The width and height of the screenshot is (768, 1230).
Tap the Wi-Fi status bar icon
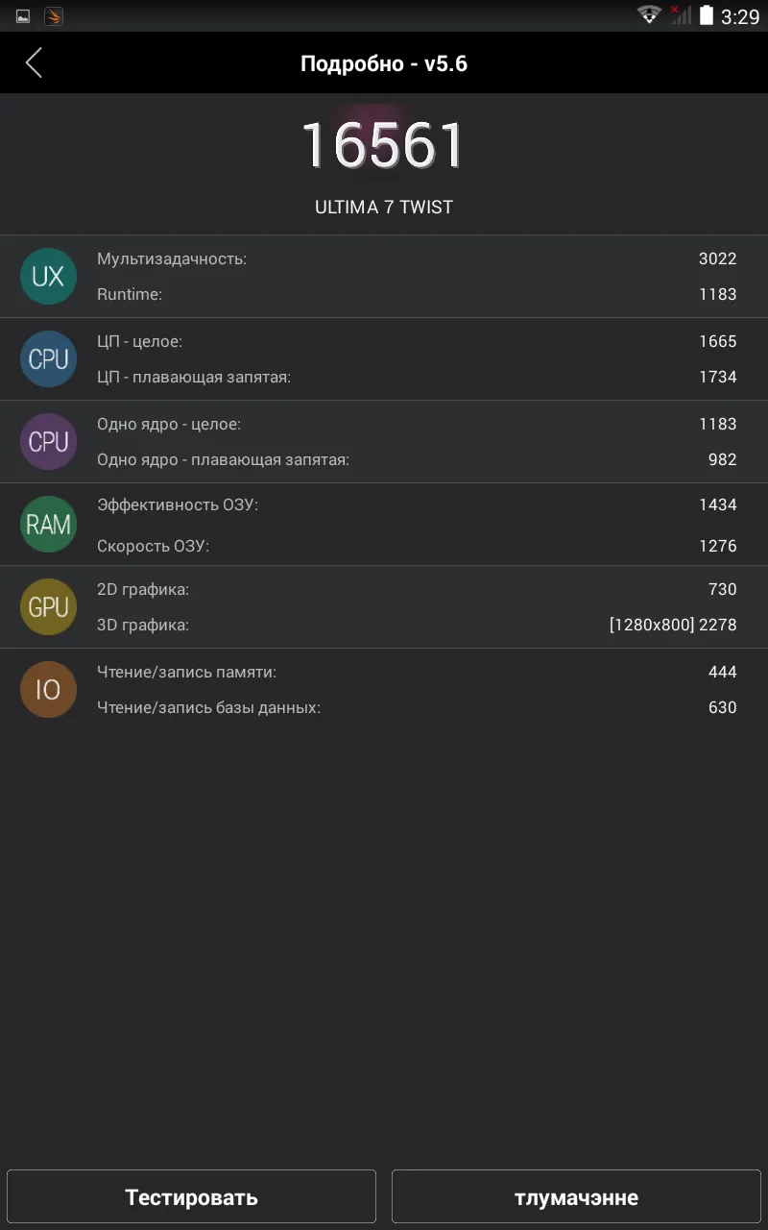650,15
